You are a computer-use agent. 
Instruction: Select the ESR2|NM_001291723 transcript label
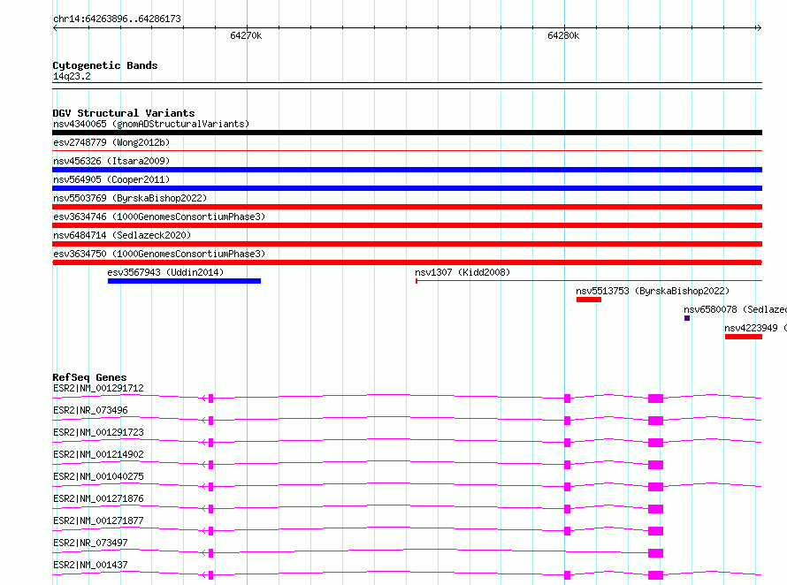98,432
